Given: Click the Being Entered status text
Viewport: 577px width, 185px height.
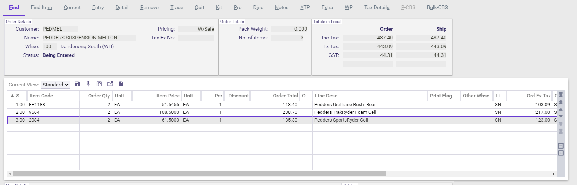Looking at the screenshot, I should tap(59, 55).
